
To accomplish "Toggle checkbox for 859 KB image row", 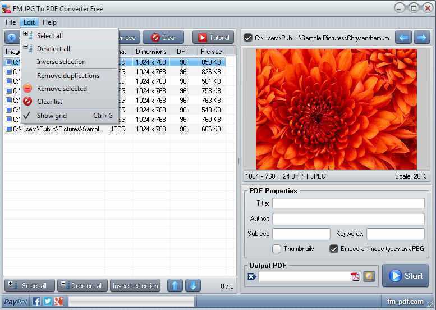I will coord(8,62).
